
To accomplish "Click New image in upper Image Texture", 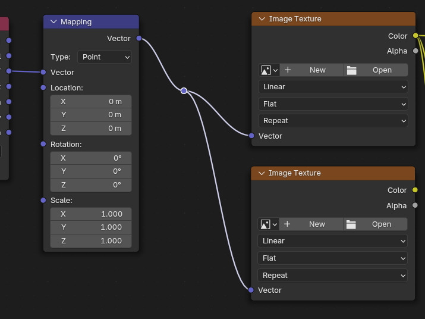I will tap(311, 70).
